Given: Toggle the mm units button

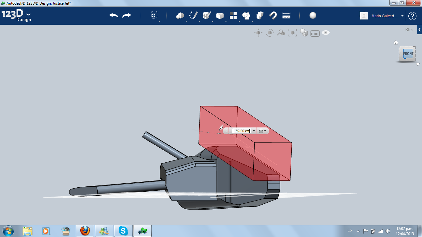Looking at the screenshot, I should point(315,33).
